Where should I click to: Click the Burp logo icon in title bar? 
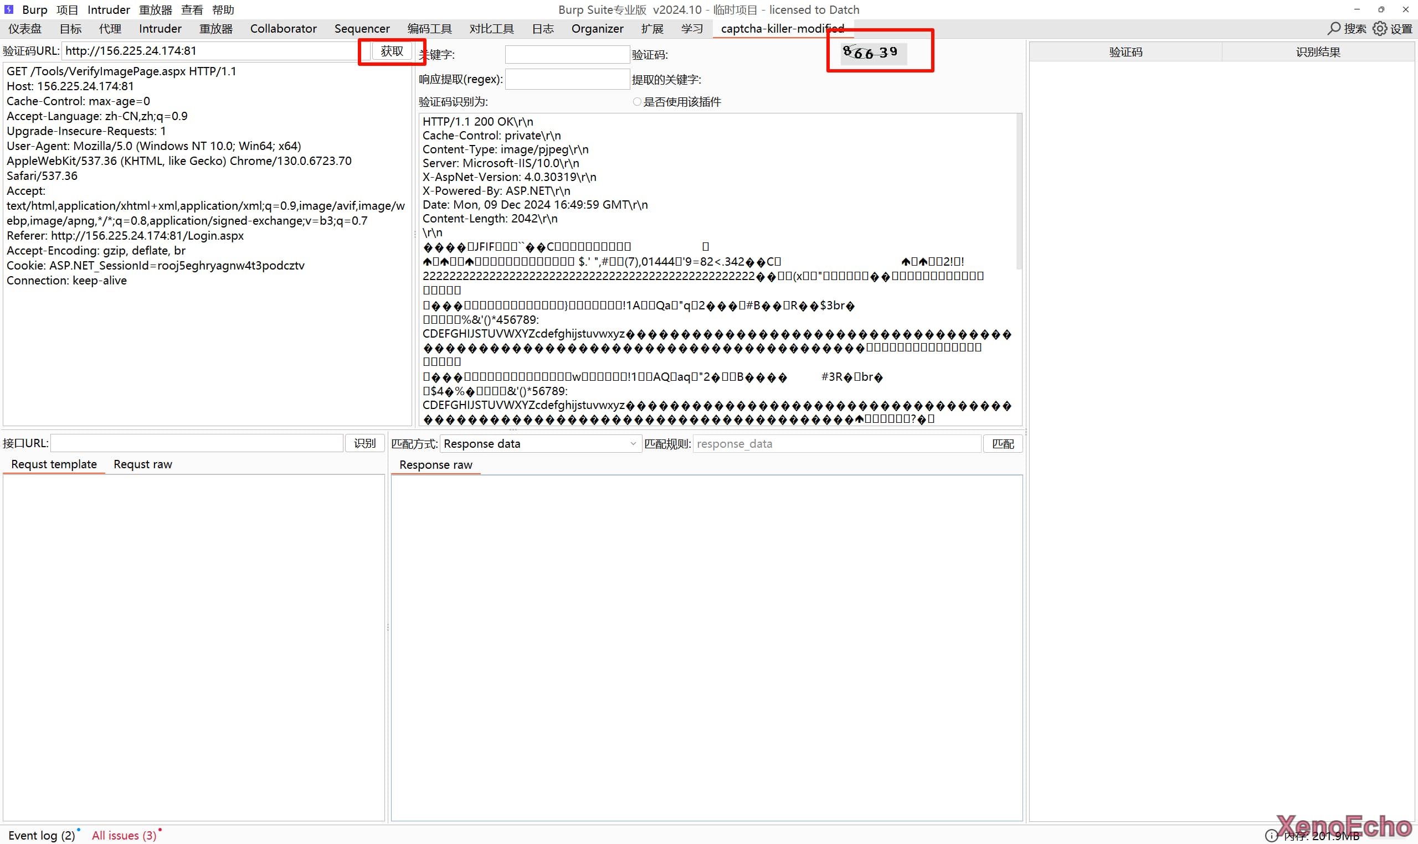[x=8, y=9]
